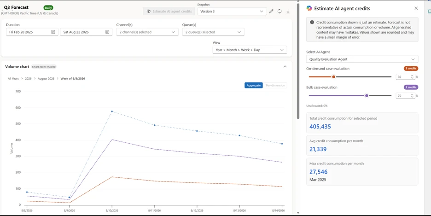The height and width of the screenshot is (216, 431).
Task: Navigate to the All Years breadcrumb
Action: coord(13,79)
